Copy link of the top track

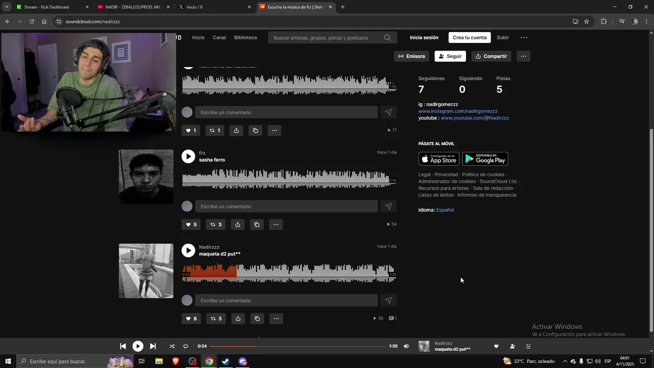pyautogui.click(x=255, y=130)
